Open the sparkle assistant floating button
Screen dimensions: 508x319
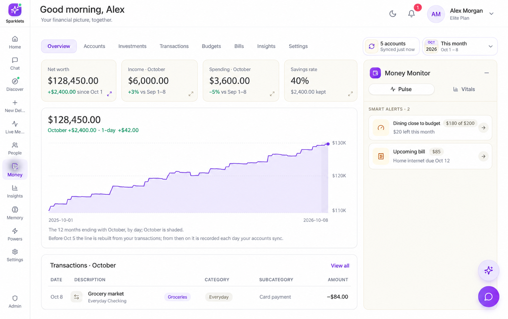488,270
